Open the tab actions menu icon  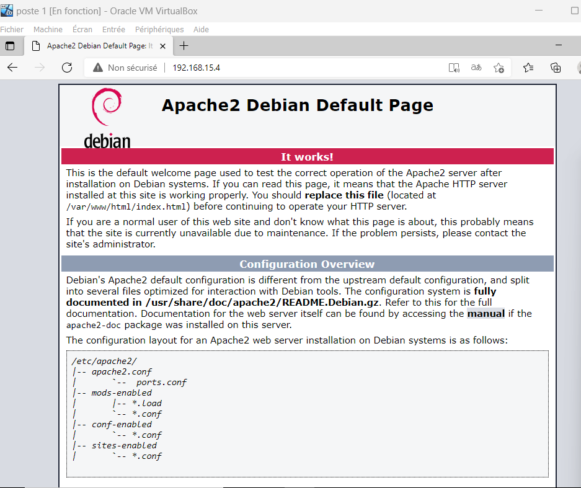coord(10,46)
